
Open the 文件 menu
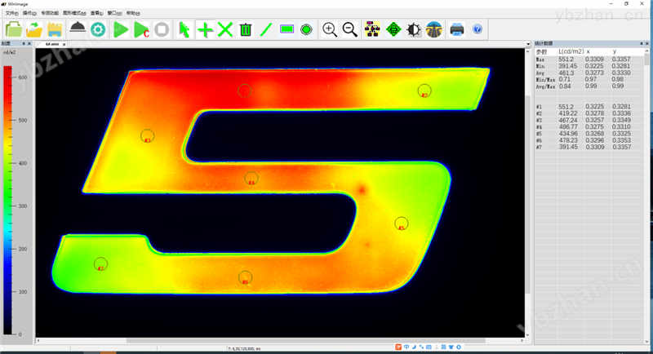click(x=11, y=13)
